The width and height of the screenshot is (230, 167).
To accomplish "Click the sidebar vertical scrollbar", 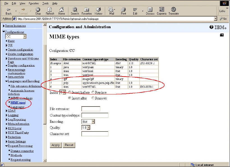I will tap(44, 84).
